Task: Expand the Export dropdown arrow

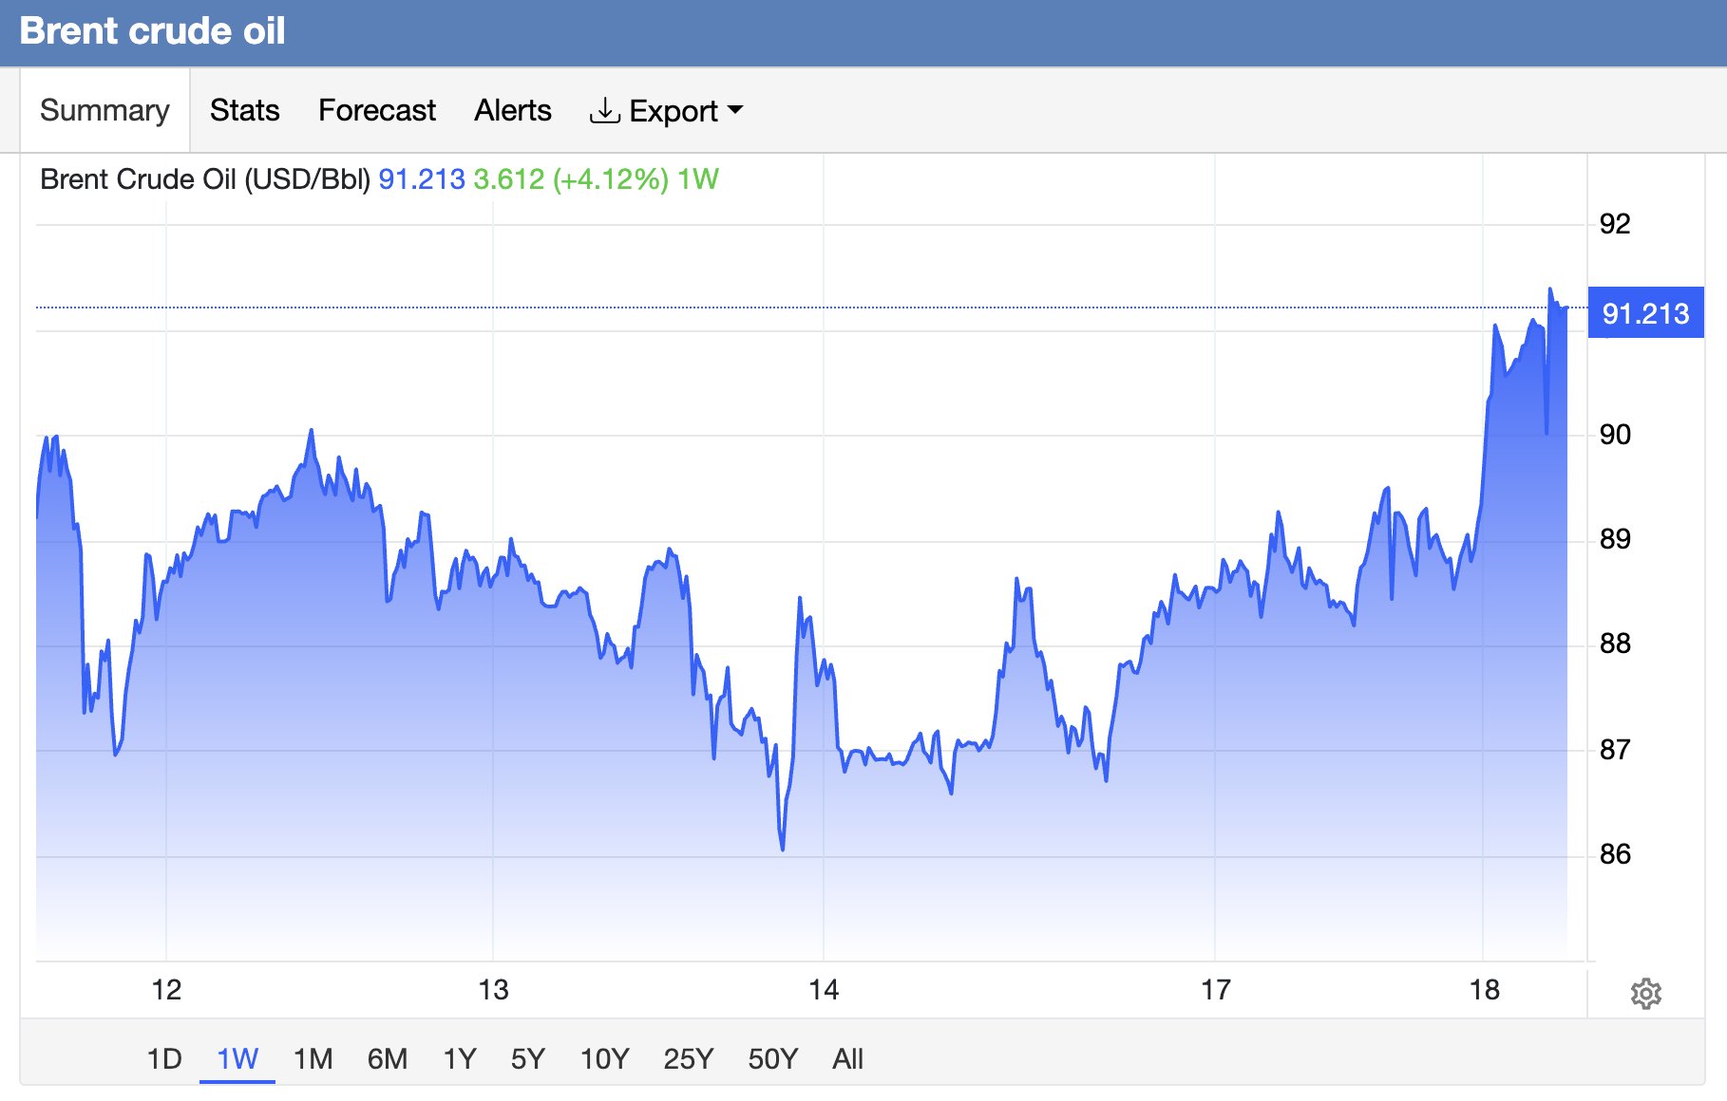Action: tap(735, 110)
